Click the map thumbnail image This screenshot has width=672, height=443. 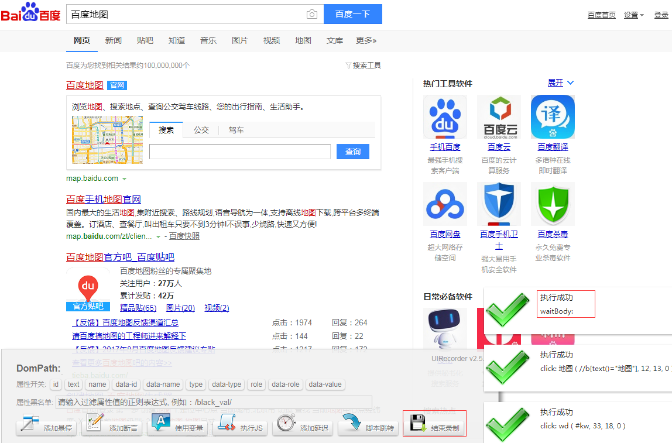tap(108, 140)
